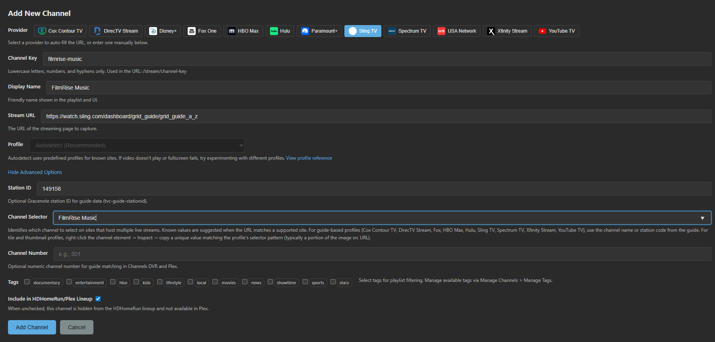Click the Channel Number input field
Viewport: 715px width, 342px height.
[382, 254]
